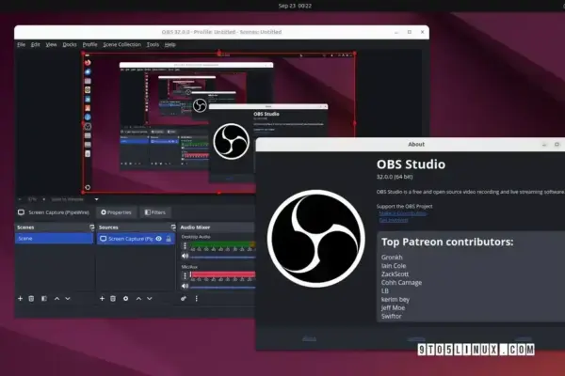Click contributor name 'kerim bey'
Viewport: 565px width, 376px height.
click(x=395, y=299)
